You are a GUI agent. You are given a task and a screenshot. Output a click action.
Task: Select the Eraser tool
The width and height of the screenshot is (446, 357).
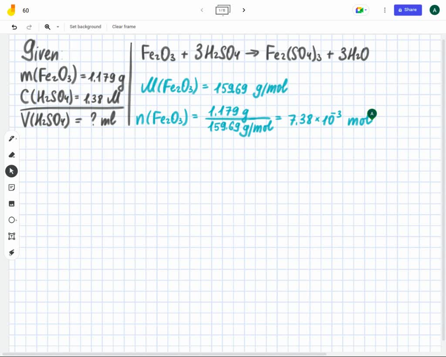pos(11,155)
